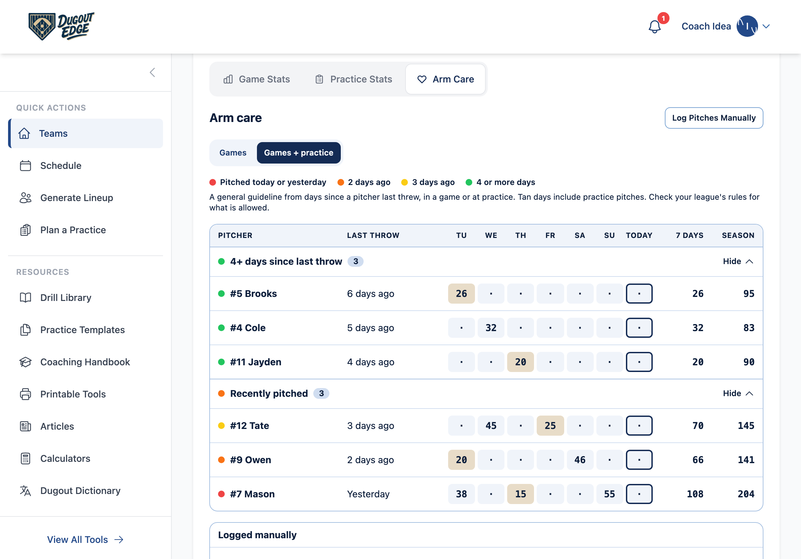Hide the Recently pitched group
The image size is (801, 559).
tap(738, 393)
